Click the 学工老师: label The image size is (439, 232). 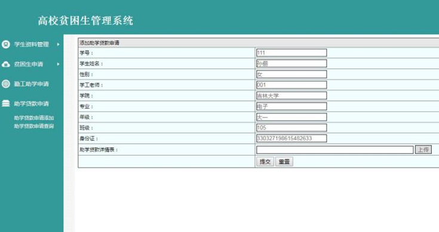[x=91, y=85]
